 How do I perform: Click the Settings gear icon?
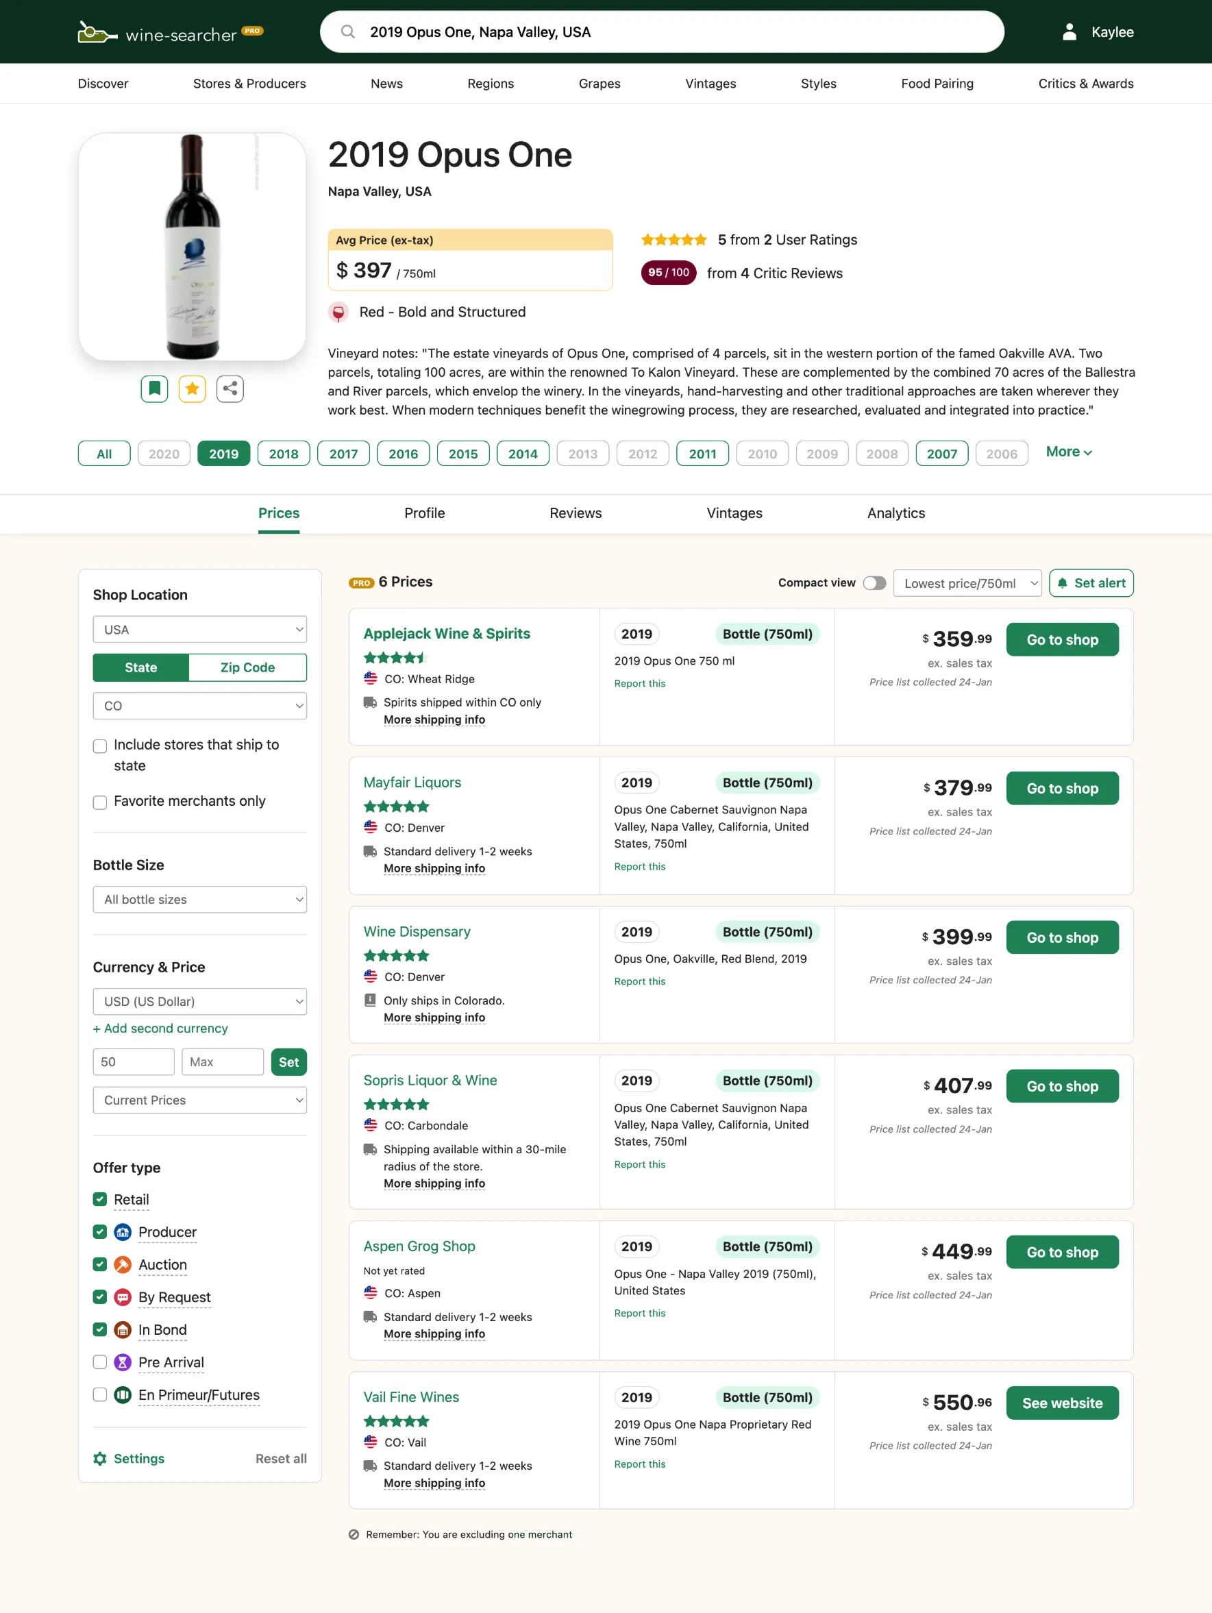click(100, 1458)
